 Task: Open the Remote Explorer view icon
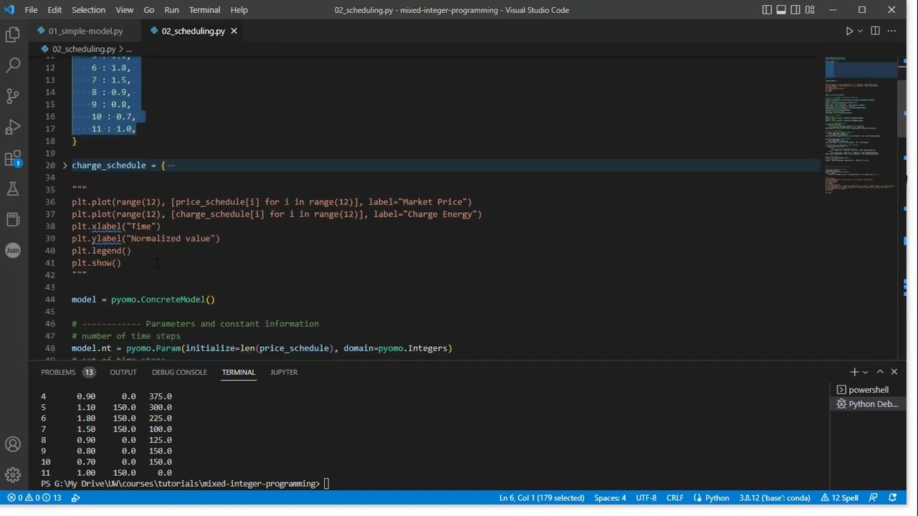pos(12,219)
